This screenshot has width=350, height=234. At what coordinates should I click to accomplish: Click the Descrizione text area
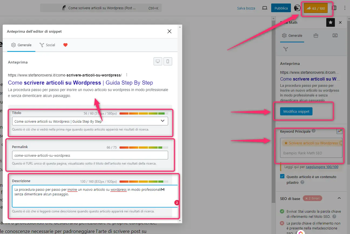[95, 196]
